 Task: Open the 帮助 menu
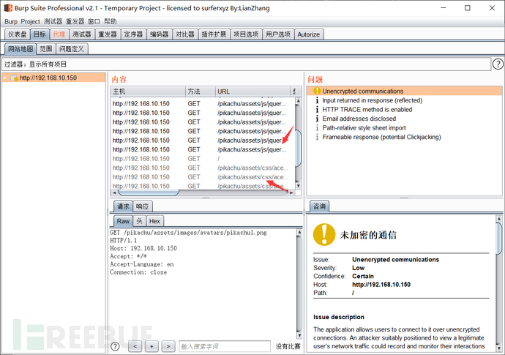110,21
